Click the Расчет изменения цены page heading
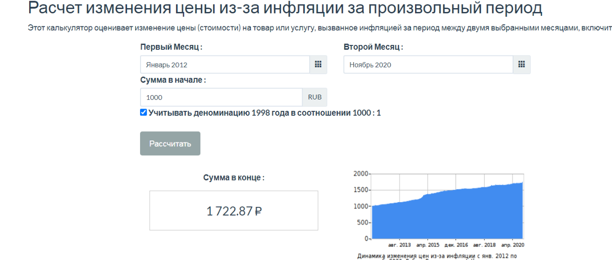Image resolution: width=612 pixels, height=260 pixels. click(285, 8)
